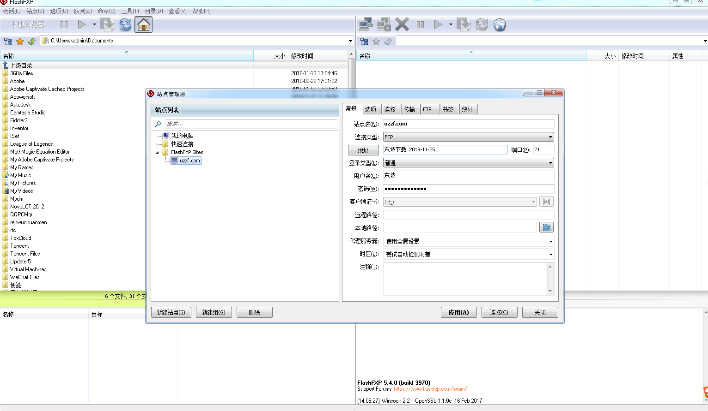This screenshot has width=708, height=411.
Task: Refresh the local file list
Action: click(x=125, y=24)
